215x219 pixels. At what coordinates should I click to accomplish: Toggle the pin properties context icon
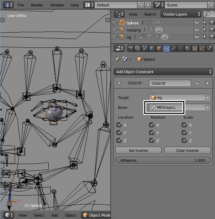(x=117, y=59)
